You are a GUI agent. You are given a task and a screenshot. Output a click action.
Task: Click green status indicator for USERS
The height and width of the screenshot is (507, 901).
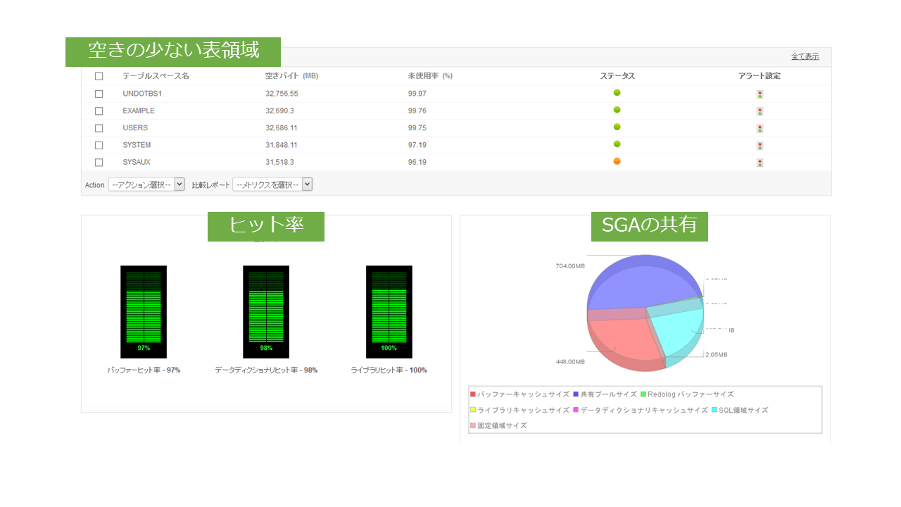[x=617, y=127]
